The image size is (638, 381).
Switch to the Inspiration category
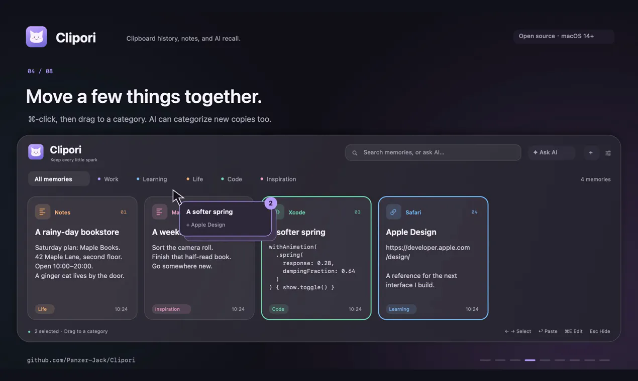(x=278, y=179)
